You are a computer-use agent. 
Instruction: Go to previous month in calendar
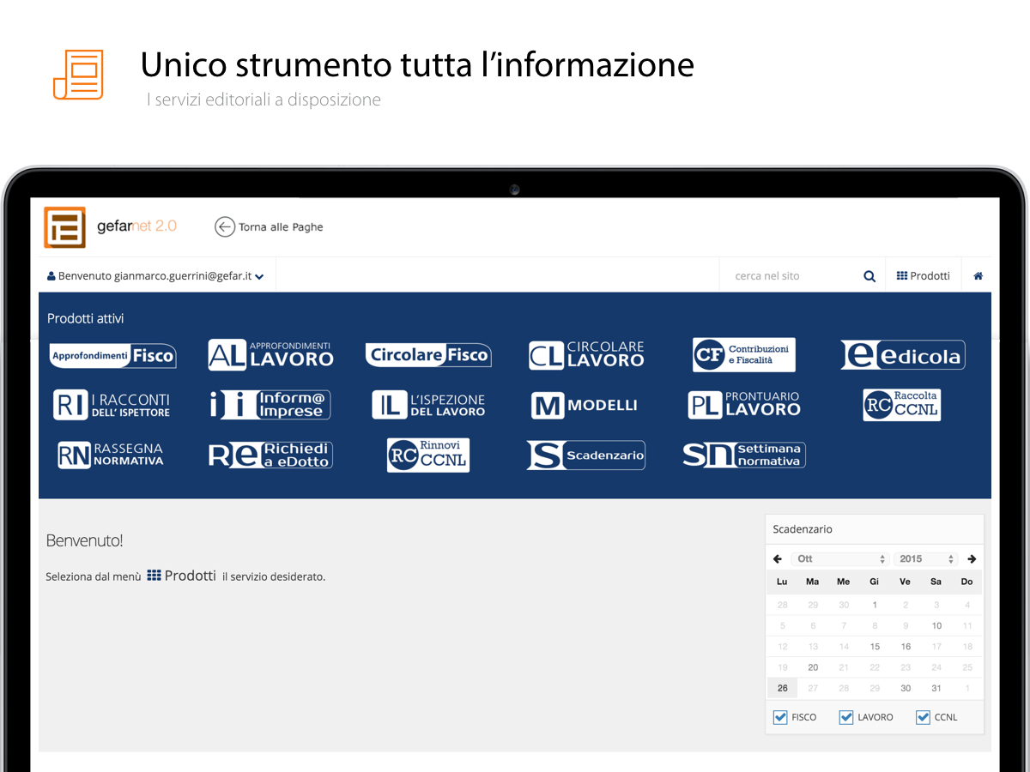tap(778, 558)
